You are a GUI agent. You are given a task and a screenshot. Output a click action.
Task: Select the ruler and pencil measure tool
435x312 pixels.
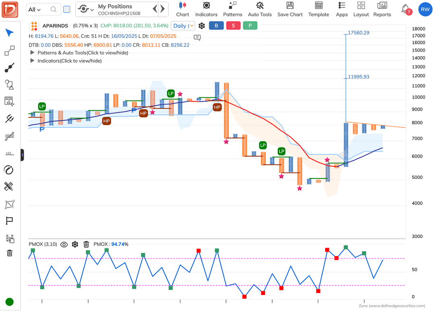point(8,186)
